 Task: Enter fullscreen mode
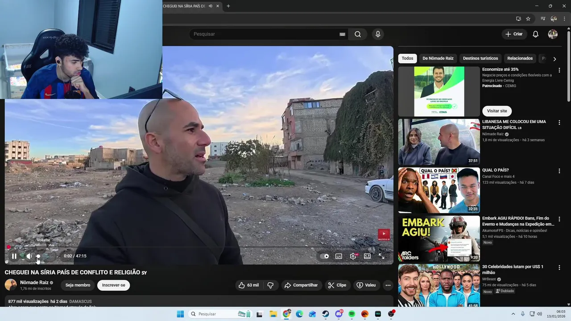(381, 256)
